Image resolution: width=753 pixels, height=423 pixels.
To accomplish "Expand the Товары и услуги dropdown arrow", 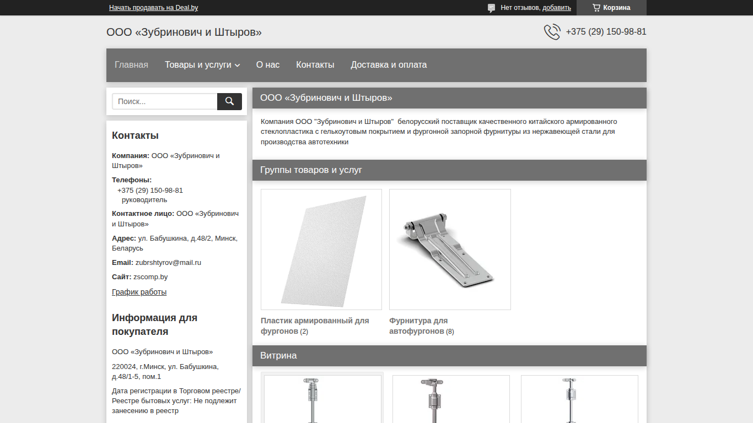I will (x=238, y=65).
